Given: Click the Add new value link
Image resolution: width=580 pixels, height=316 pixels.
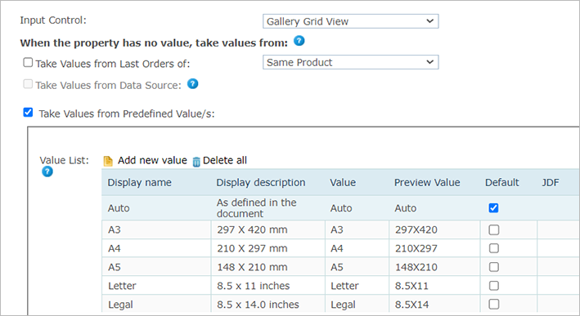Looking at the screenshot, I should (x=152, y=161).
